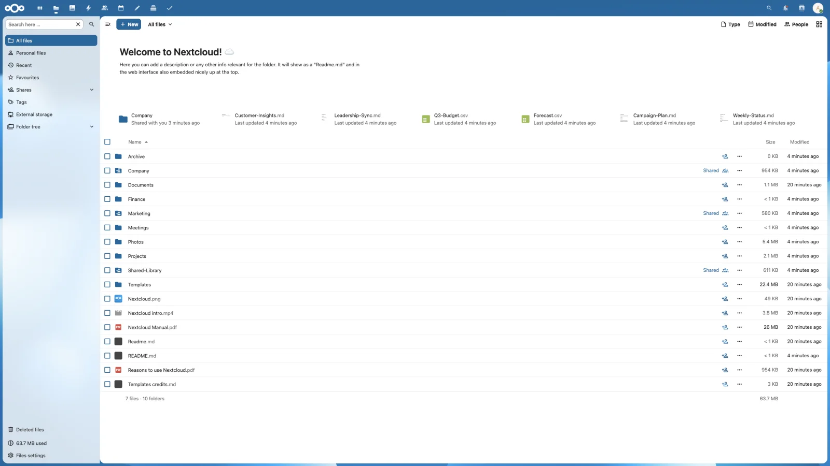Switch to grid view
830x466 pixels.
pos(819,24)
